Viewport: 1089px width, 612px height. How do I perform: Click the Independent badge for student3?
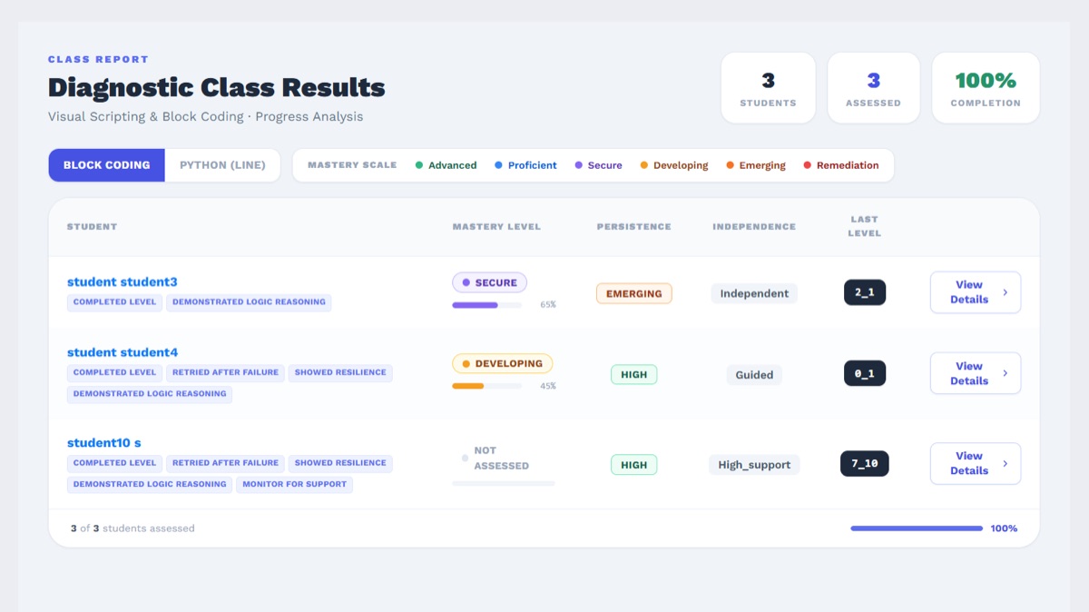point(754,293)
